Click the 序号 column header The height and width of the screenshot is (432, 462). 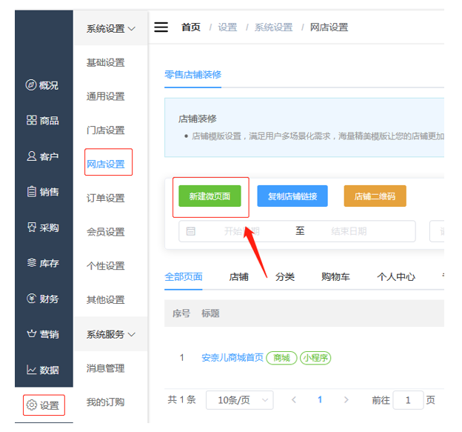click(181, 313)
